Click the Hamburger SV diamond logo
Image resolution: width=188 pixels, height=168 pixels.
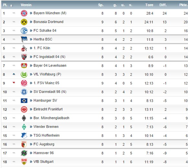[x=24, y=101]
